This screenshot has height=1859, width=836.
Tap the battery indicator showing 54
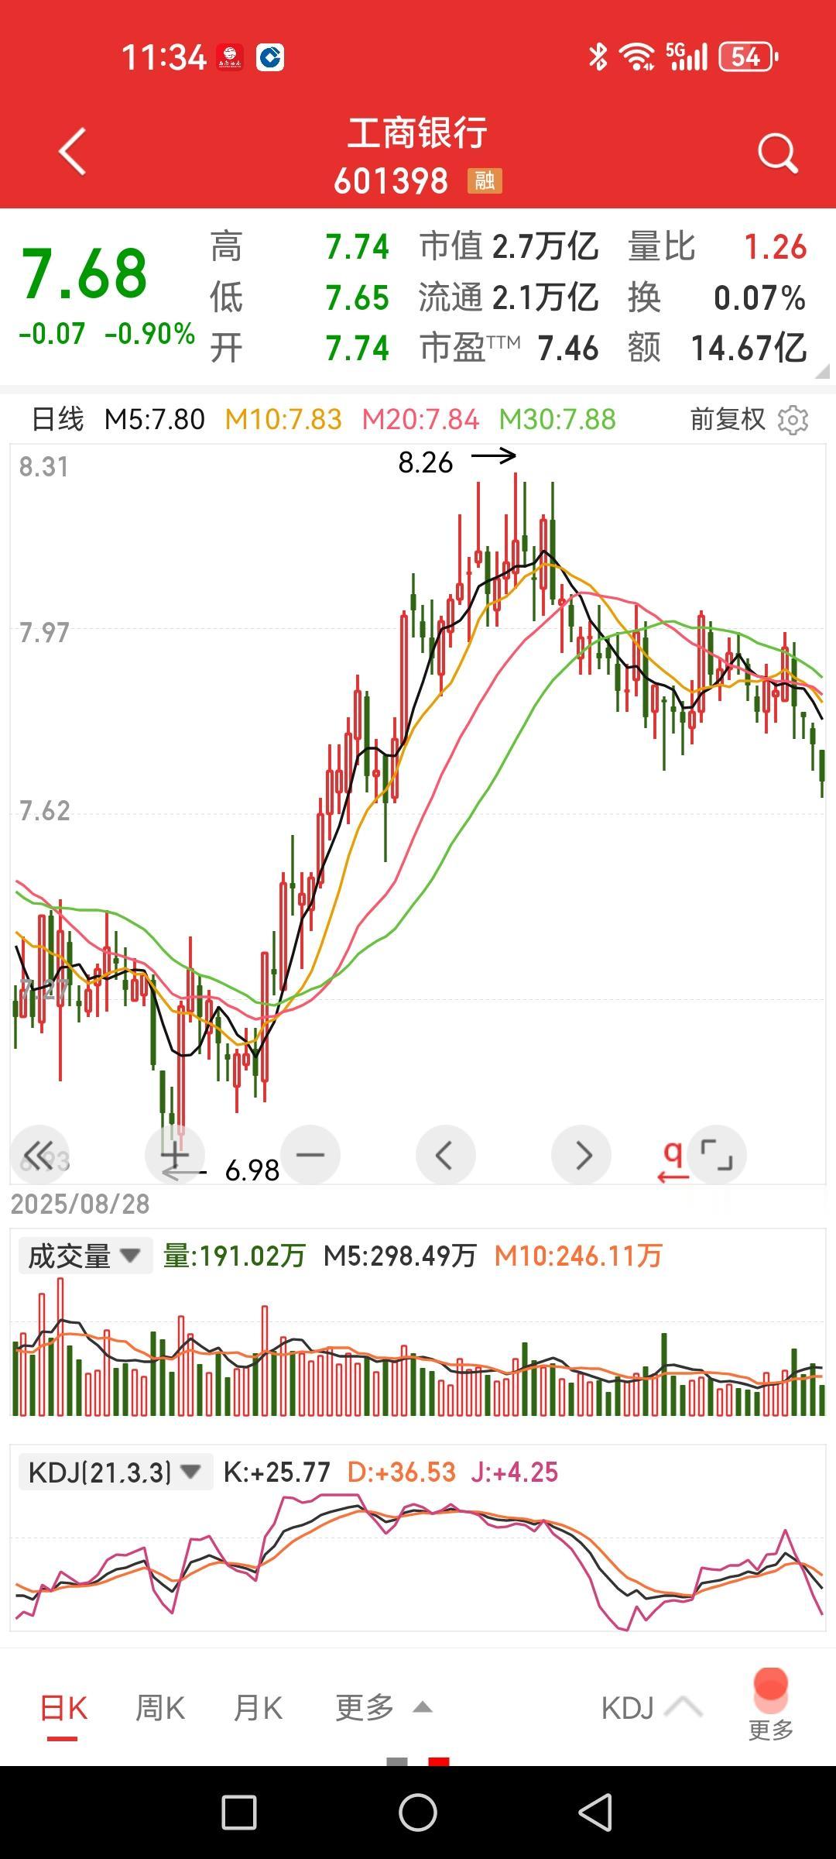tap(748, 57)
